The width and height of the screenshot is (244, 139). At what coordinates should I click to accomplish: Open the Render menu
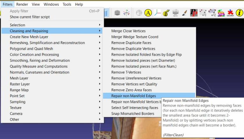pos(22,4)
